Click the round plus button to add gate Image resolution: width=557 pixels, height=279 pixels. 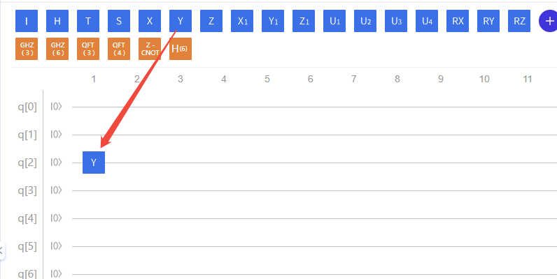(x=549, y=21)
